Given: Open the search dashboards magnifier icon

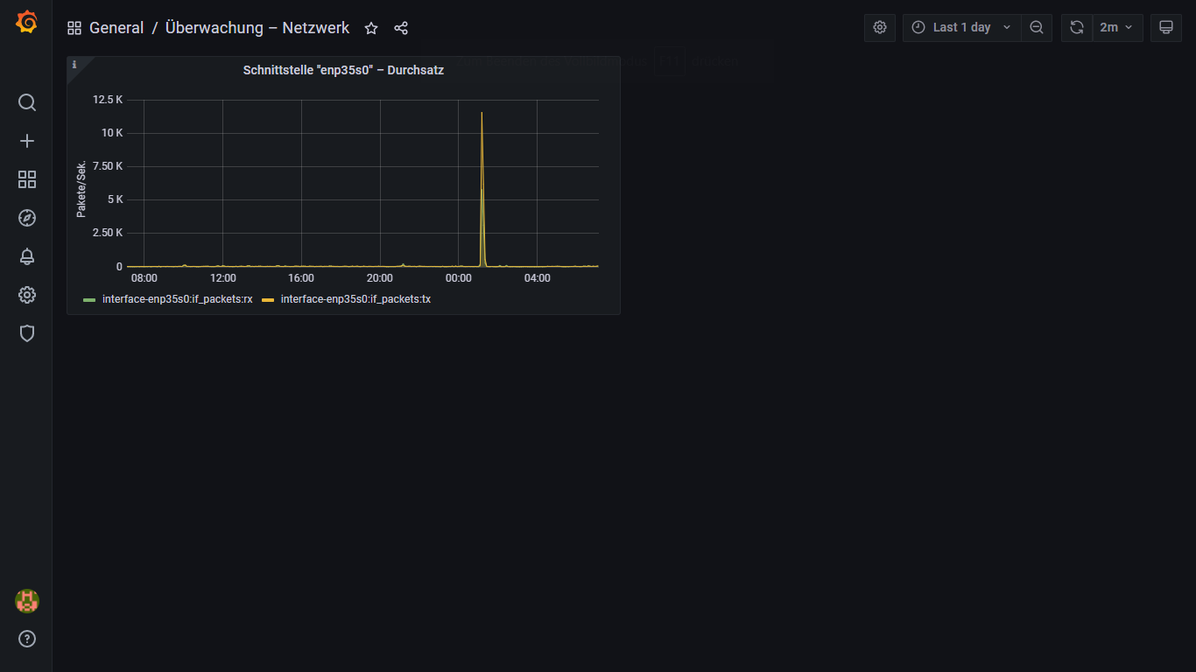Looking at the screenshot, I should coord(27,102).
